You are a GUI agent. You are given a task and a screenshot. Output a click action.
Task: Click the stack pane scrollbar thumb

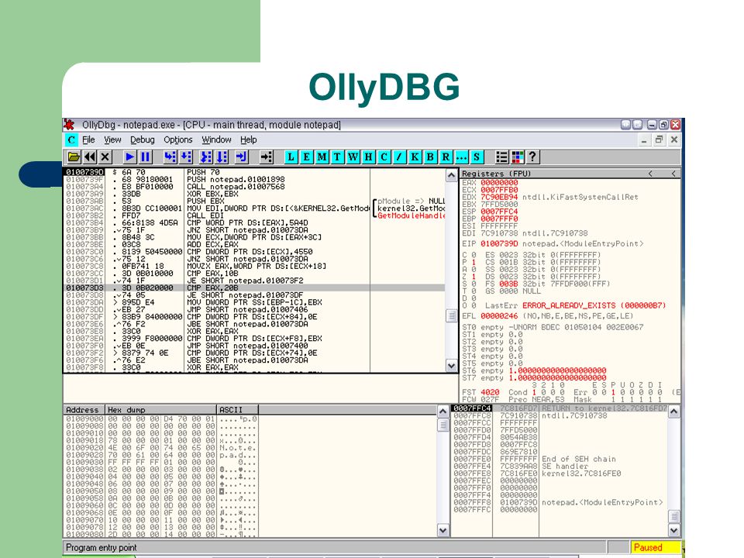point(673,516)
